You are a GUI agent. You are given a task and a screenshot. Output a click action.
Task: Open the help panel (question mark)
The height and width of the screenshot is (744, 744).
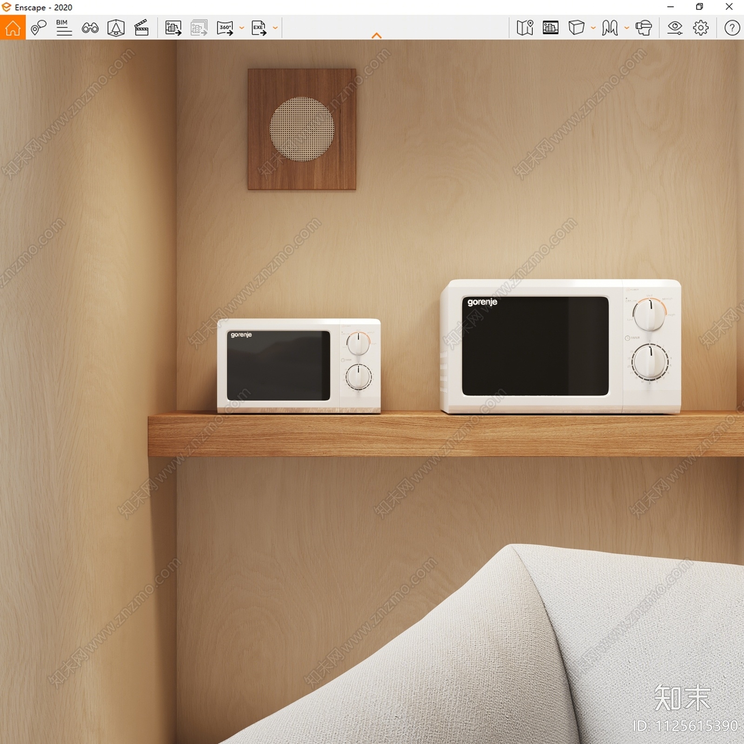[x=732, y=28]
